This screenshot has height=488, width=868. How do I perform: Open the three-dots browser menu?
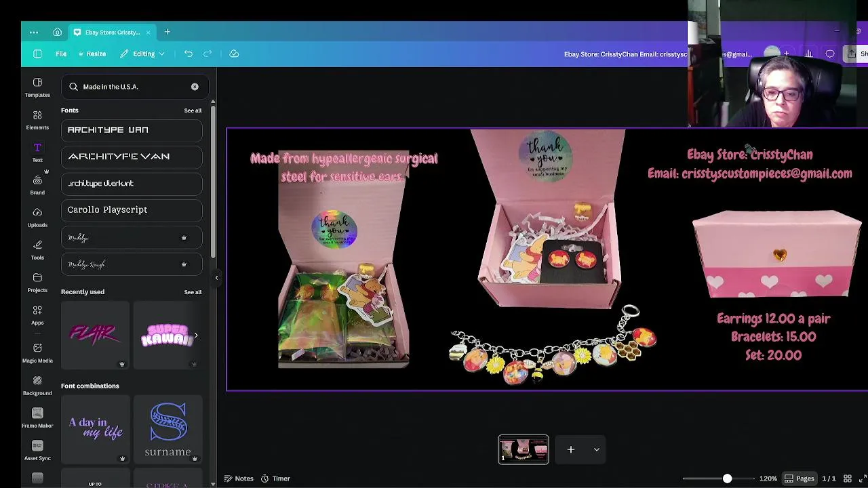tap(34, 32)
